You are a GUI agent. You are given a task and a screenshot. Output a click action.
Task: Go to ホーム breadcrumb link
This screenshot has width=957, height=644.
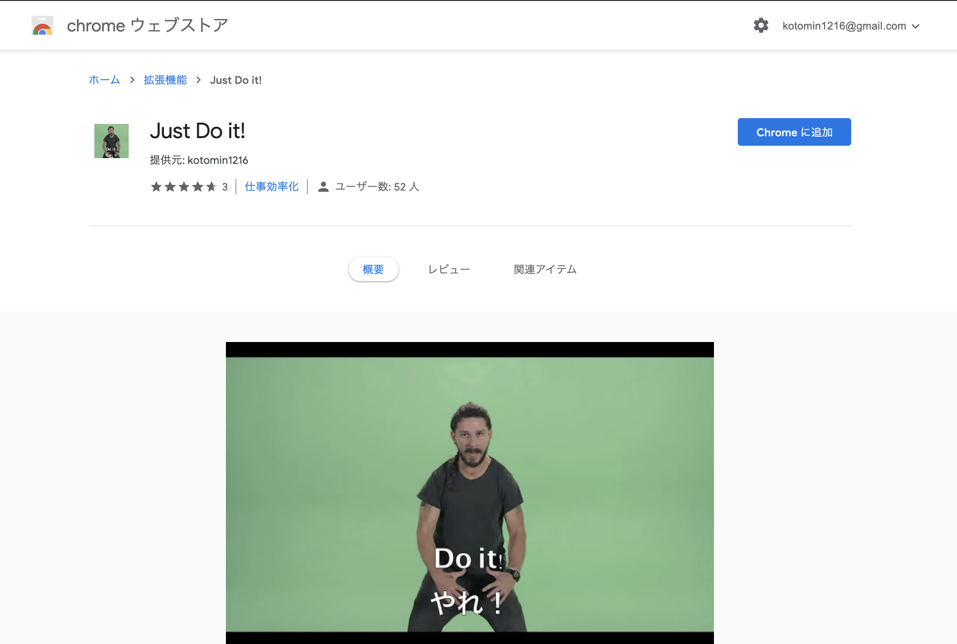[104, 80]
